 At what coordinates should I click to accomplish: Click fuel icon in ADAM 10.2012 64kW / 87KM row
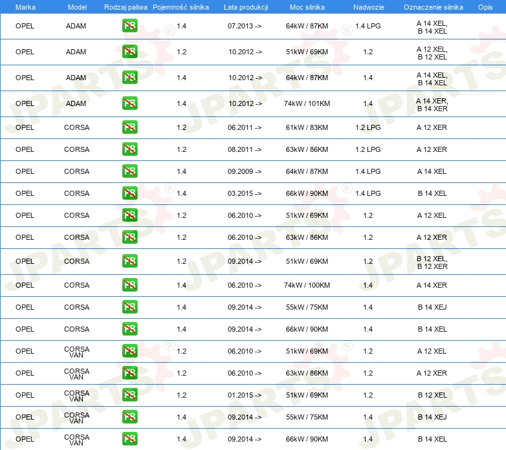click(129, 78)
